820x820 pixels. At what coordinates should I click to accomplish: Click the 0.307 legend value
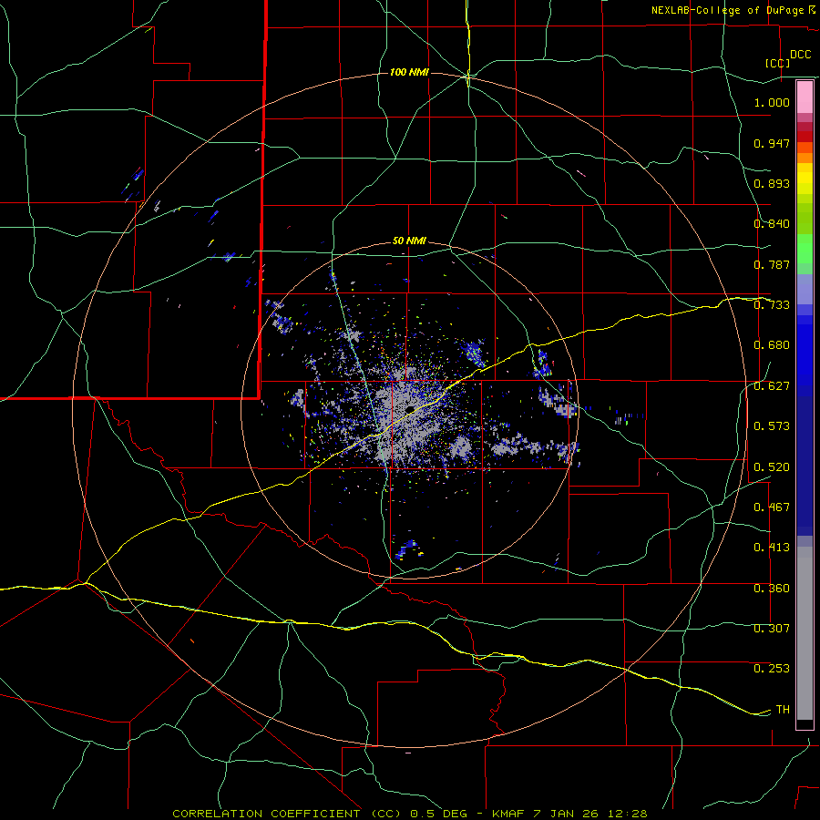coord(772,628)
